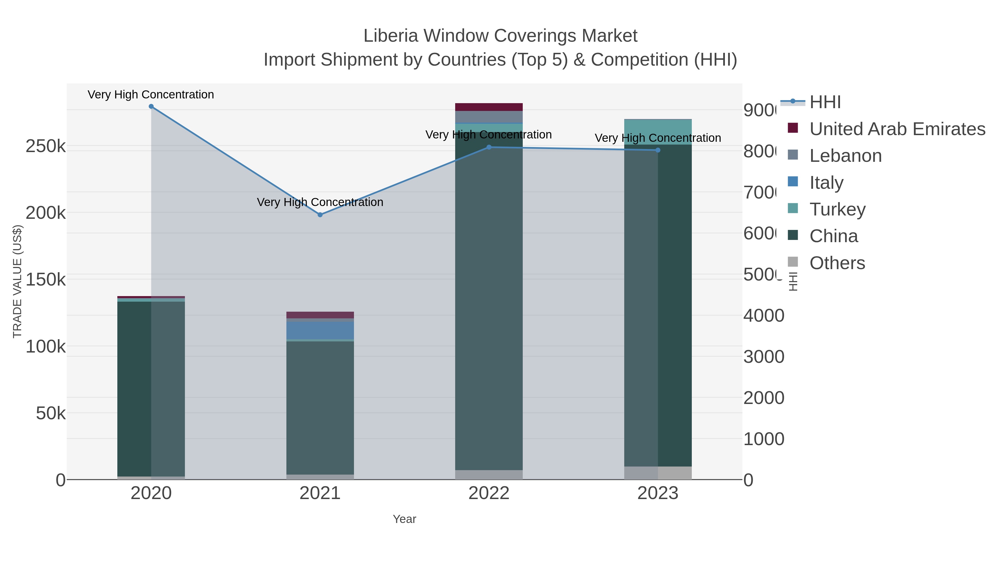Click the China bar segment for 2021
The height and width of the screenshot is (563, 1001).
point(320,408)
